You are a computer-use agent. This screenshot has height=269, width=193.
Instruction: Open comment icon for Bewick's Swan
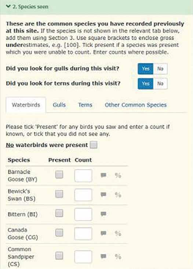click(103, 194)
